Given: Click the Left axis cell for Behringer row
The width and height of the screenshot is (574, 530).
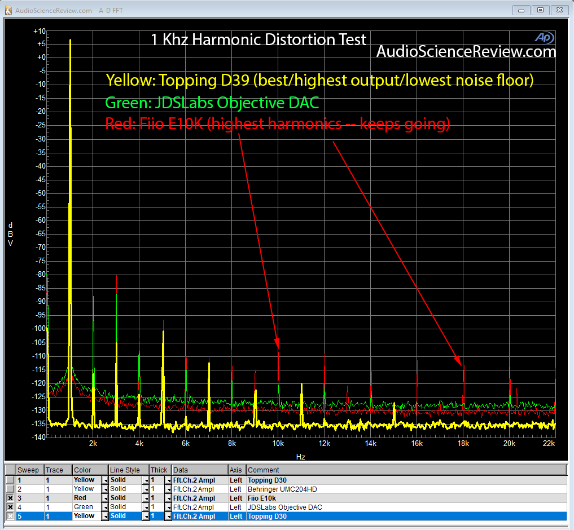Looking at the screenshot, I should click(x=237, y=489).
